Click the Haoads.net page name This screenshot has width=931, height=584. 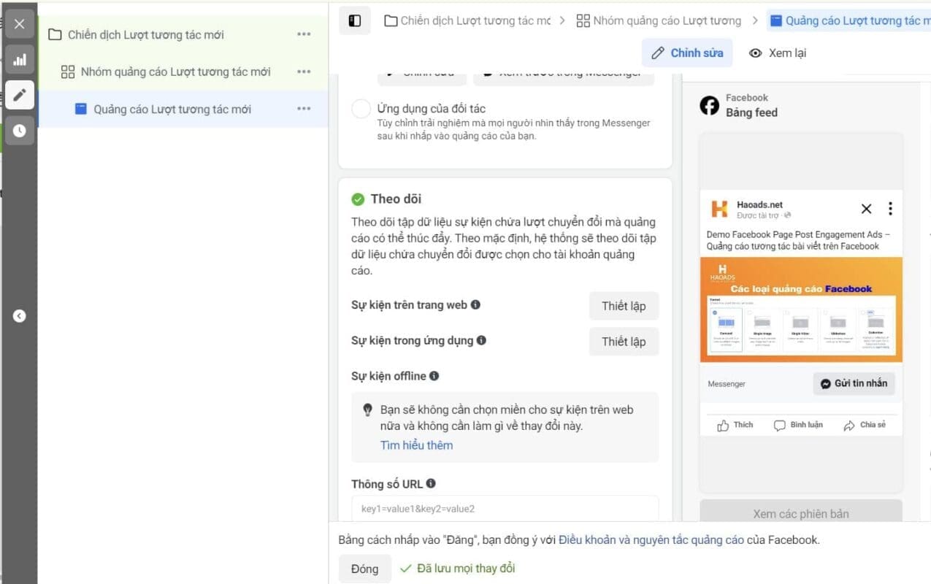click(759, 205)
